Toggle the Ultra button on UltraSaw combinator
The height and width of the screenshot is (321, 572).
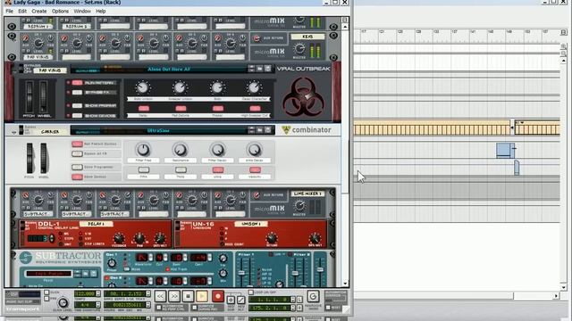tap(218, 170)
